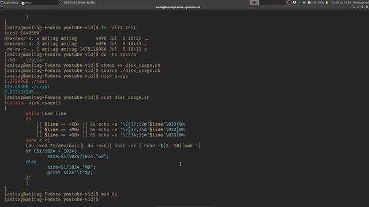This screenshot has width=369, height=207.
Task: Click the 'done < <(' line
Action: [37, 140]
